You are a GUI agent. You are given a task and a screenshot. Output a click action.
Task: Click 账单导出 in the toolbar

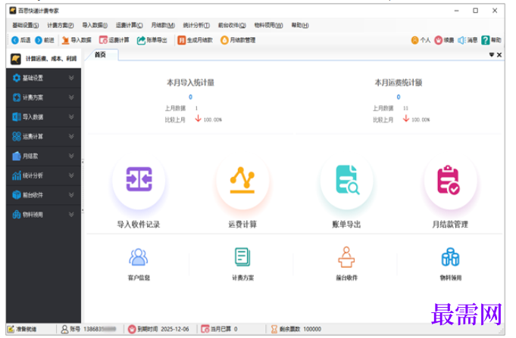152,40
